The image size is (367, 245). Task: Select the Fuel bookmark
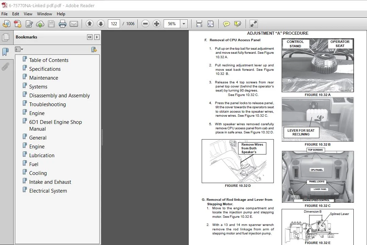pos(34,164)
